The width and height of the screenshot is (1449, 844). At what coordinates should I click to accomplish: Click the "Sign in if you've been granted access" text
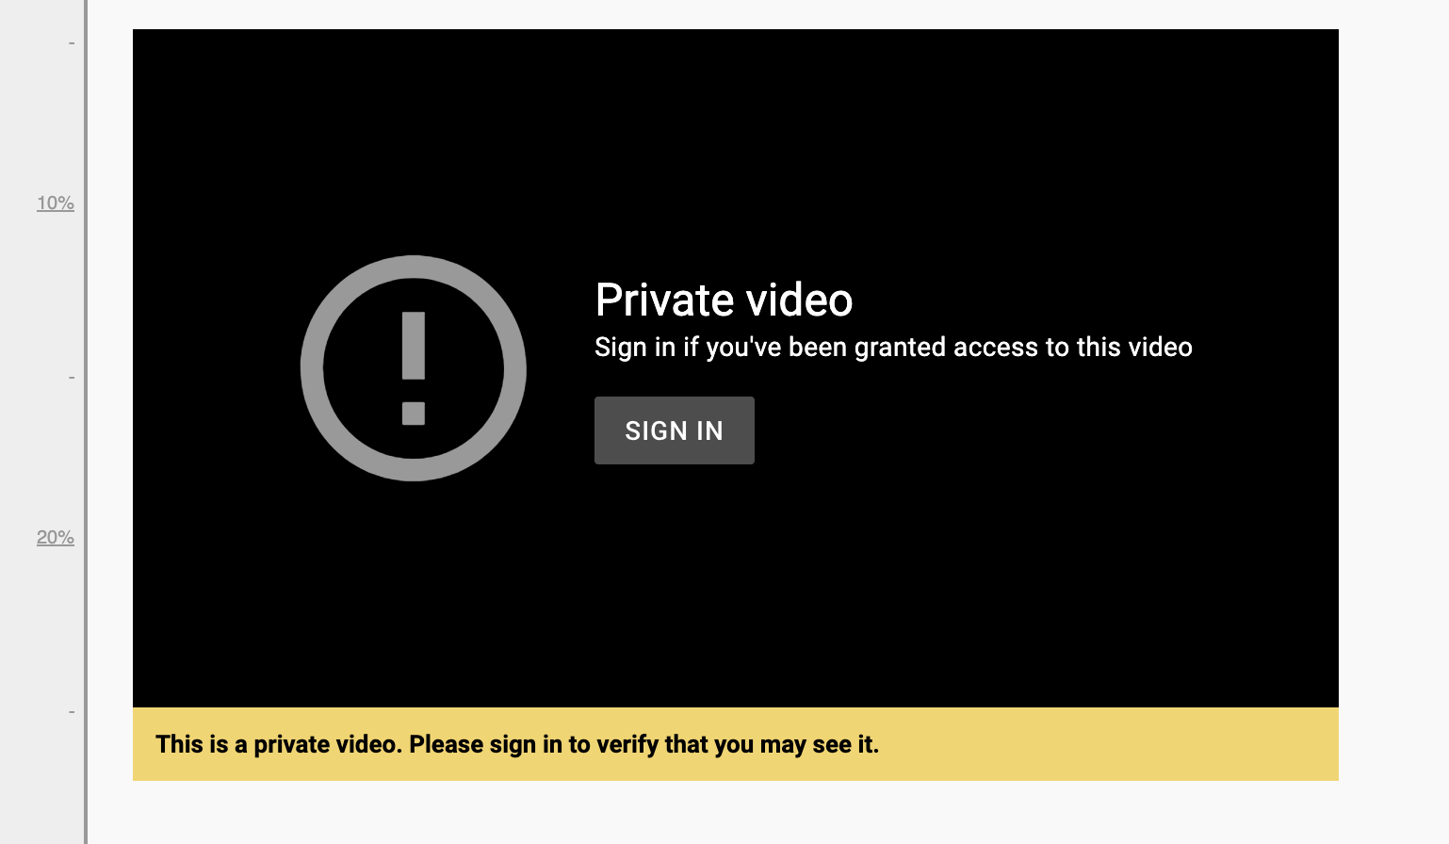point(893,347)
